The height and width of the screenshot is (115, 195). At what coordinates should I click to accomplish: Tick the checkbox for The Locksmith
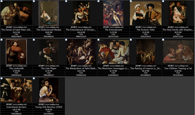[x=2, y=40]
